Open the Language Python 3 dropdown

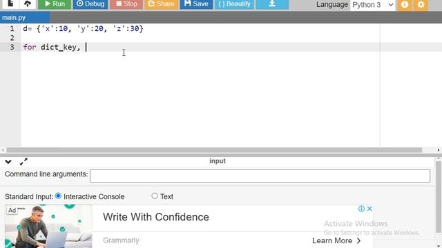(x=373, y=5)
